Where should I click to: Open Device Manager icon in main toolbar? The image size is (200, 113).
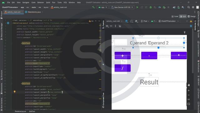point(178,7)
